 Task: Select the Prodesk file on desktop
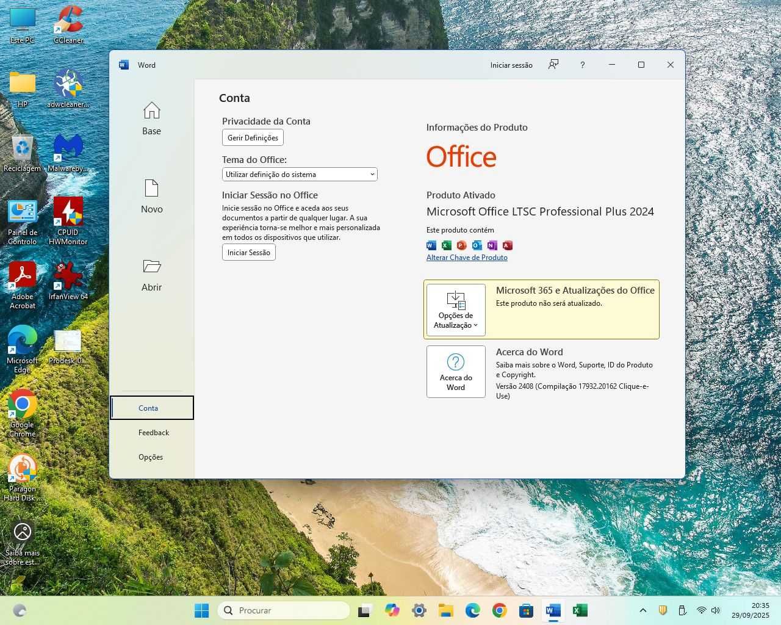pyautogui.click(x=68, y=347)
